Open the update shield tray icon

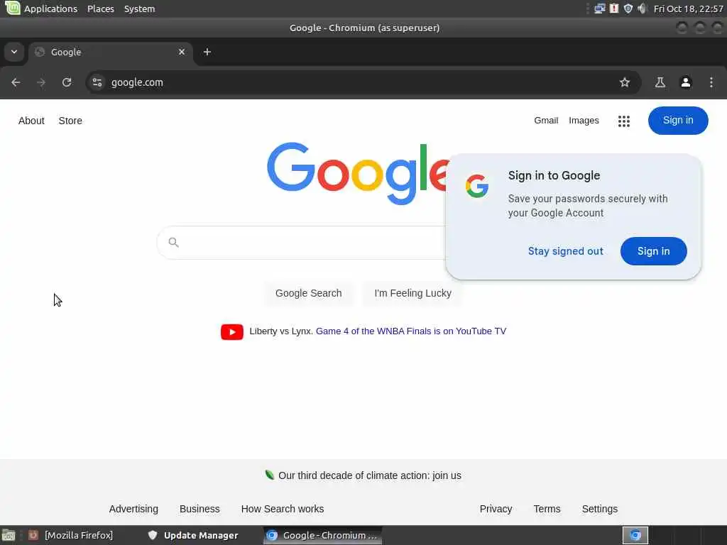628,9
